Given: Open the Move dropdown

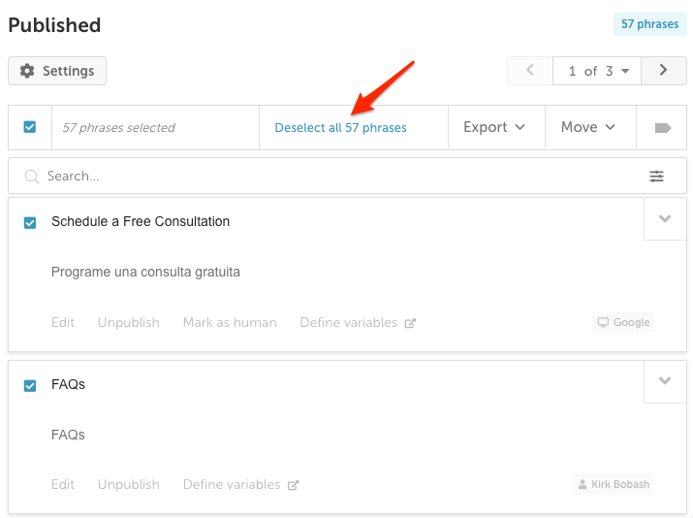Looking at the screenshot, I should 587,127.
